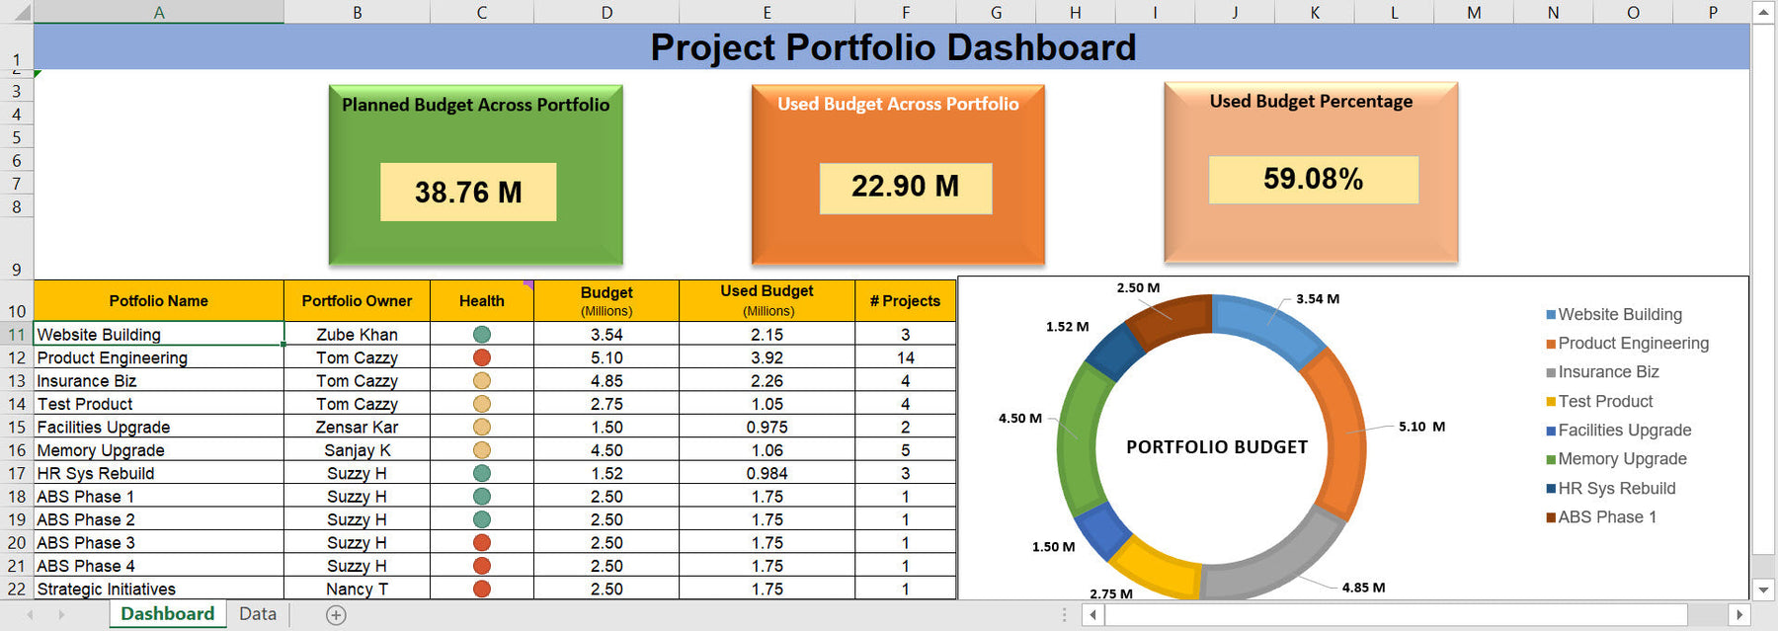Switch to the Data sheet tab
Screen dimensions: 1778x631
(258, 614)
